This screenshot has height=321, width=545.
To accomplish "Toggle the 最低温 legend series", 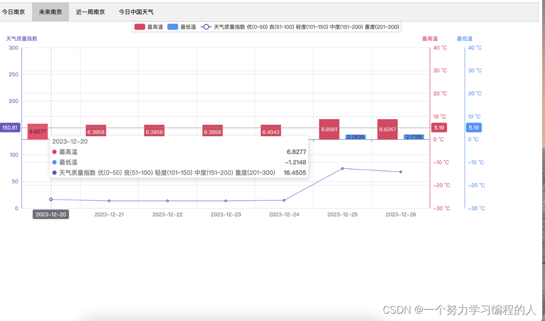I will 181,27.
